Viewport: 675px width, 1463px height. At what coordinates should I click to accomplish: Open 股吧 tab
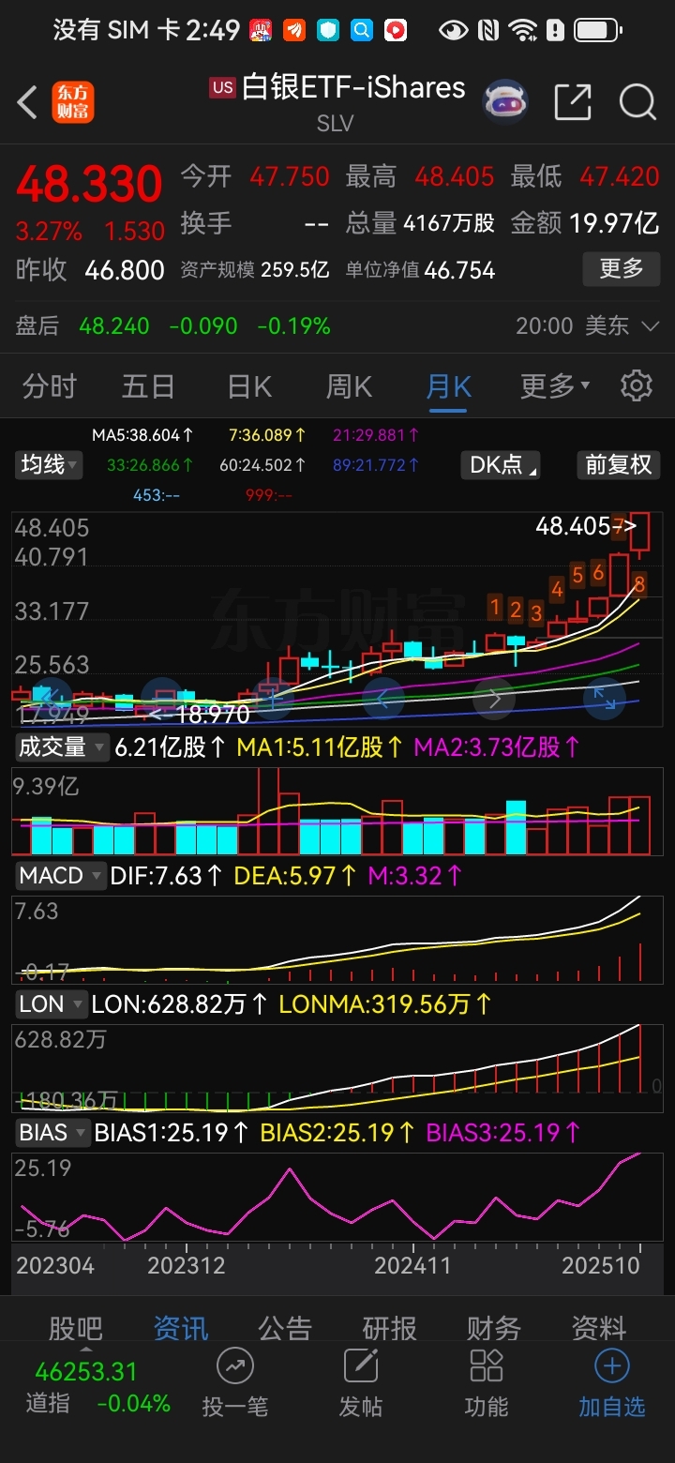[x=75, y=1327]
